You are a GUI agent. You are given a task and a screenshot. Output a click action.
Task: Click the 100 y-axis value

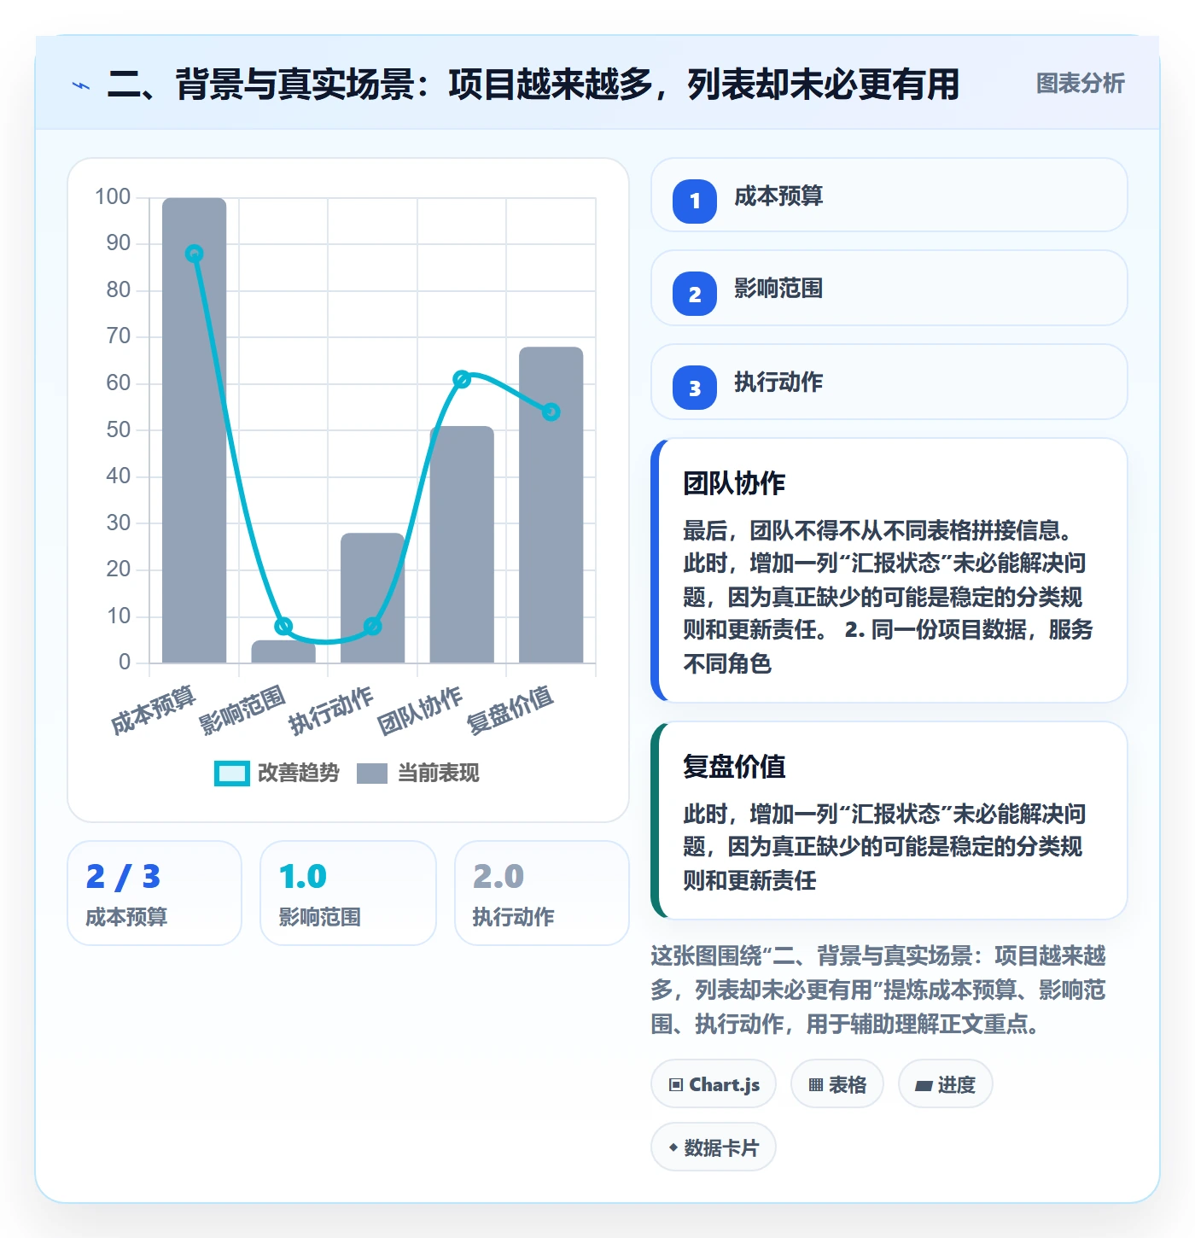tap(113, 197)
